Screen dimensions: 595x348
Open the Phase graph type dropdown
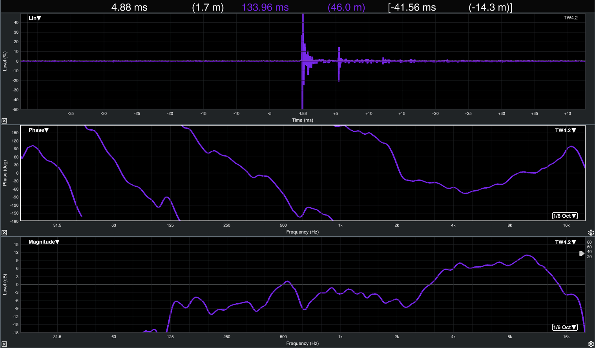click(x=38, y=130)
